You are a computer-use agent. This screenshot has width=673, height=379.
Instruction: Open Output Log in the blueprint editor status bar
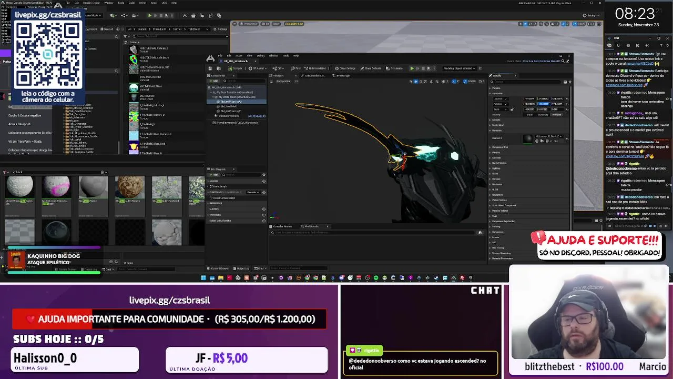coord(241,268)
